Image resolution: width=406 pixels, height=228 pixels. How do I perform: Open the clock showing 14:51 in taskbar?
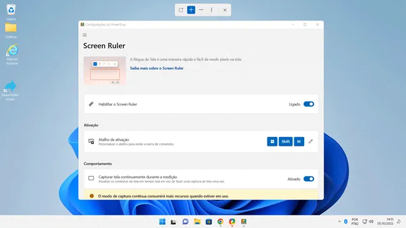(x=385, y=221)
